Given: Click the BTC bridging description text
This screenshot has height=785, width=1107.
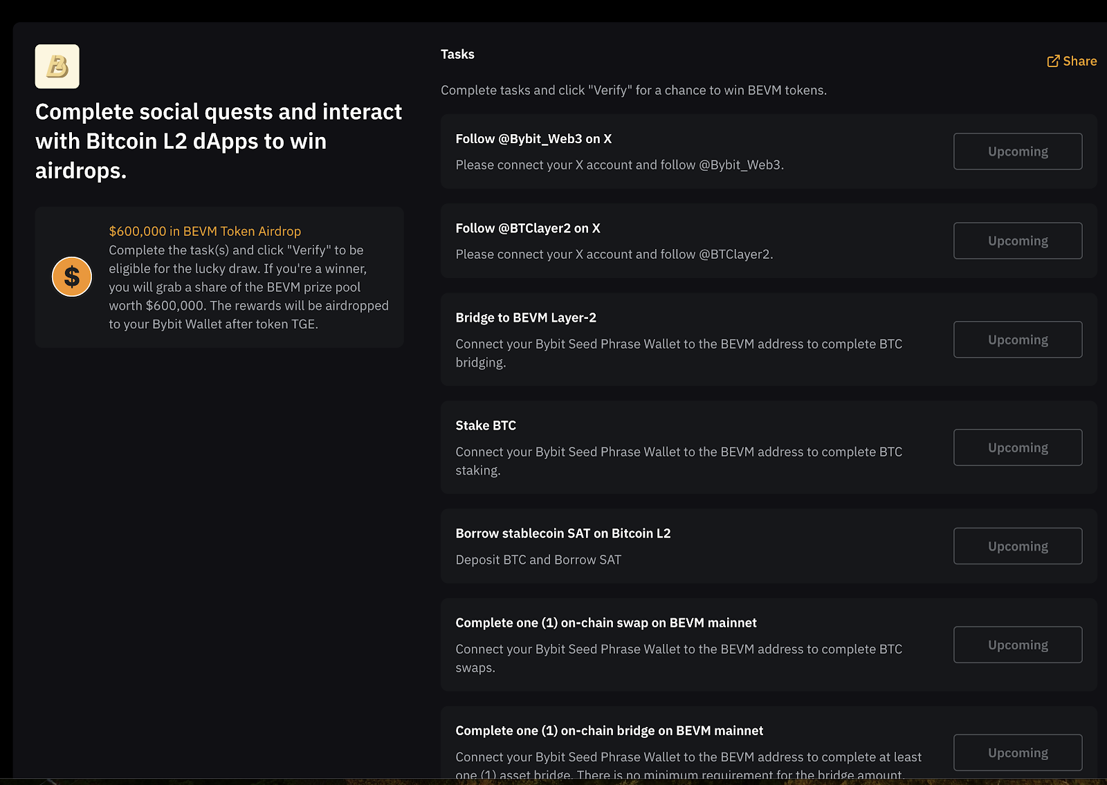Looking at the screenshot, I should point(679,353).
